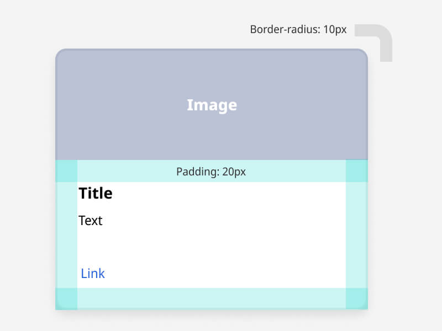
Task: Click the light teal padding strip left of Title
Action: tap(66, 235)
